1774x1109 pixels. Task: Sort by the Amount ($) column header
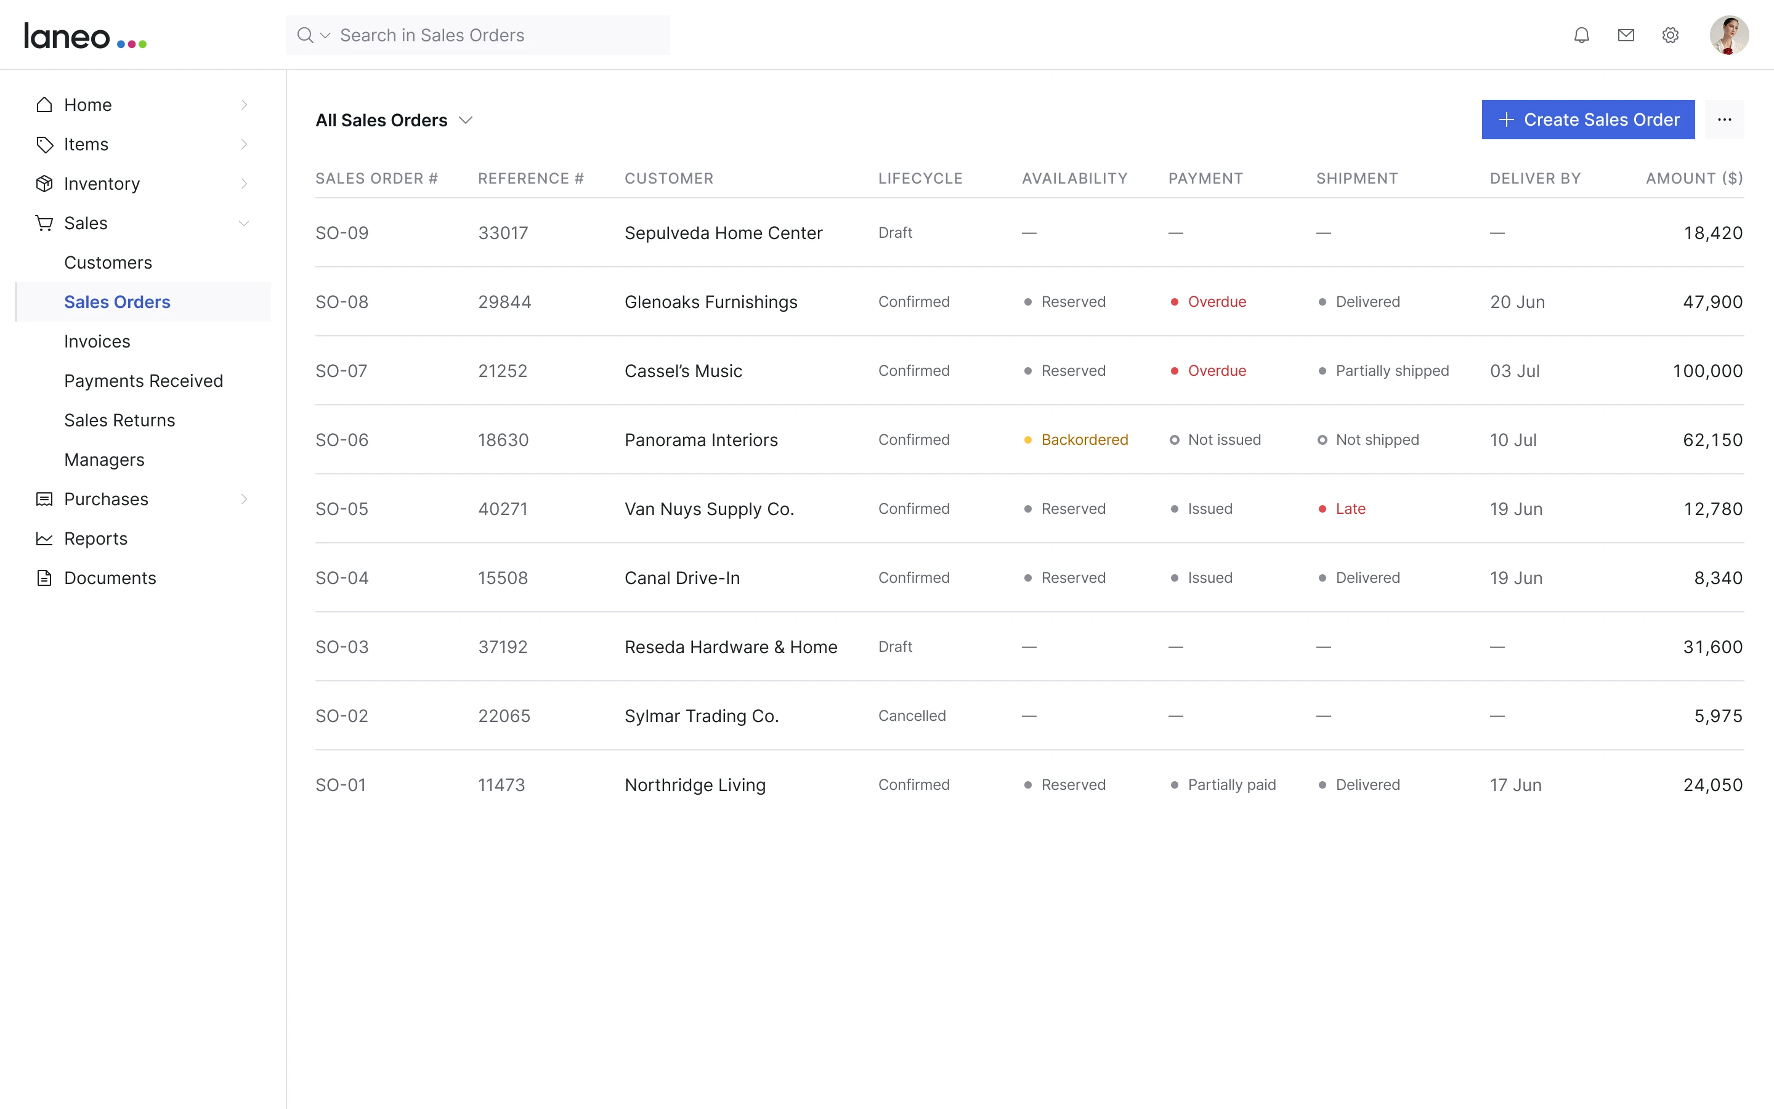[1694, 178]
